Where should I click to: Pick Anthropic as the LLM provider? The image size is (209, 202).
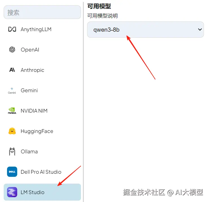click(32, 70)
